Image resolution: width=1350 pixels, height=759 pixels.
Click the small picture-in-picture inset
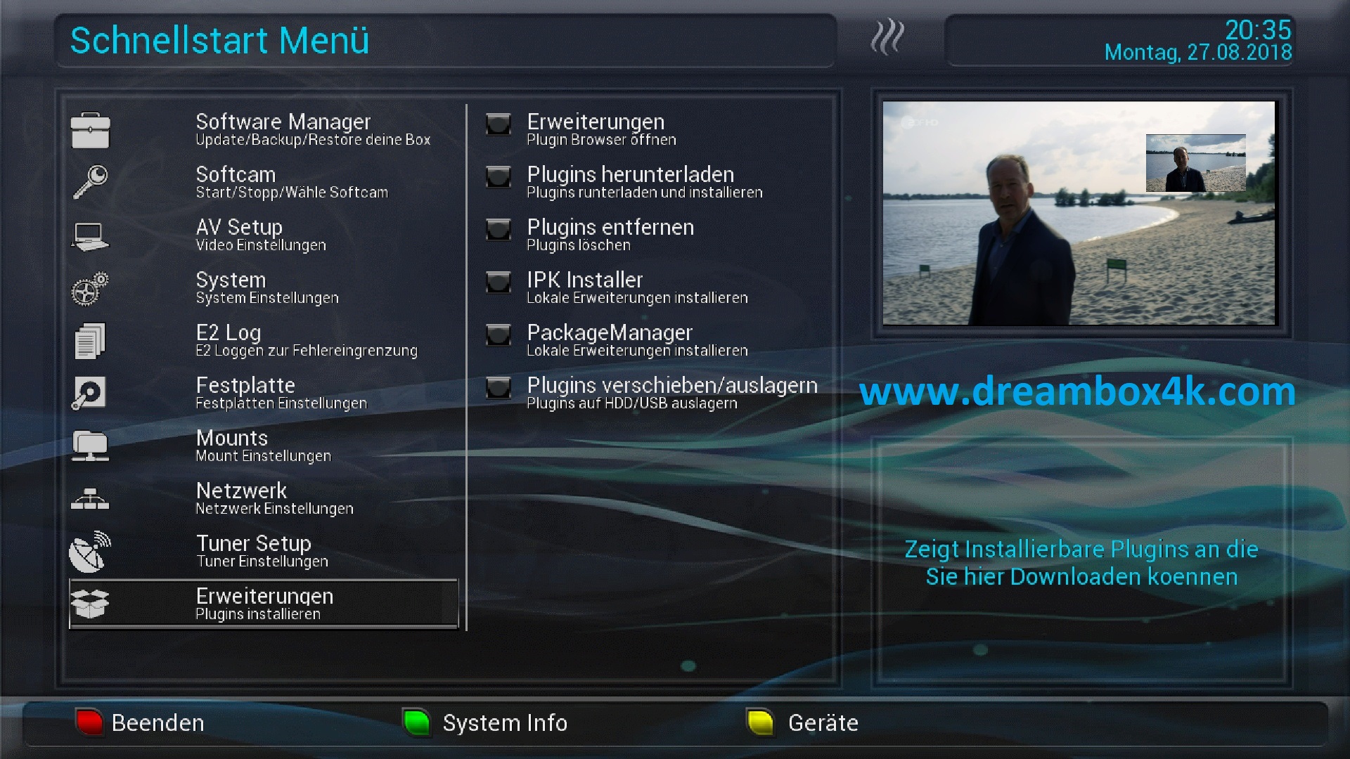point(1195,163)
